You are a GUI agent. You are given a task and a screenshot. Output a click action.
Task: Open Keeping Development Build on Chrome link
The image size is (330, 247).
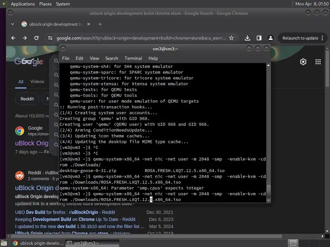(x=75, y=219)
